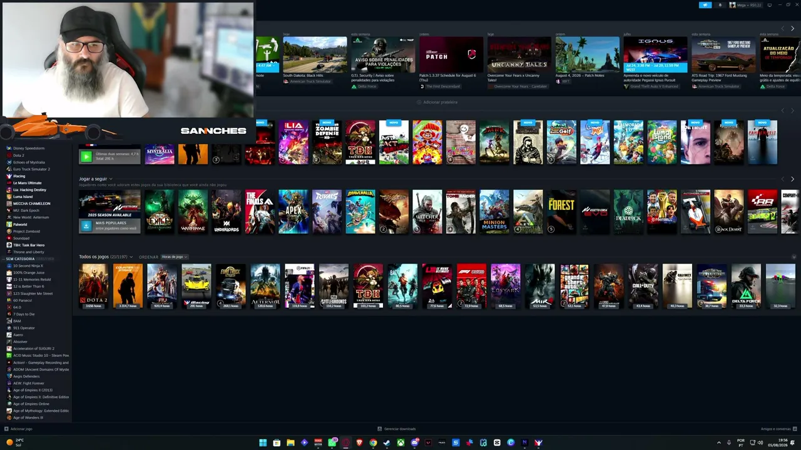Image resolution: width=801 pixels, height=450 pixels.
Task: Open the Counter-Strike cover in Todos os jogos
Action: (128, 286)
